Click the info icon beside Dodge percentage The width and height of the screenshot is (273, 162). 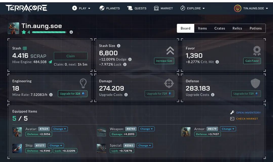click(x=130, y=59)
